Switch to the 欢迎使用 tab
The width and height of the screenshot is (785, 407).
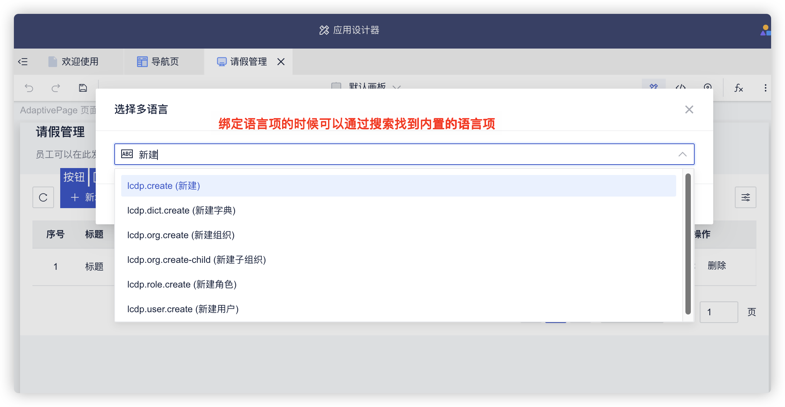tap(80, 62)
